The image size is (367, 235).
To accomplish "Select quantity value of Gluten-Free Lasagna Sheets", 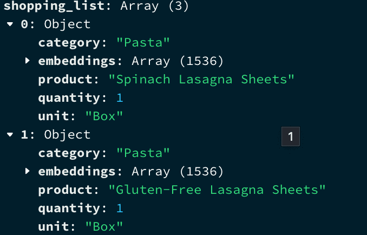I will coord(120,208).
